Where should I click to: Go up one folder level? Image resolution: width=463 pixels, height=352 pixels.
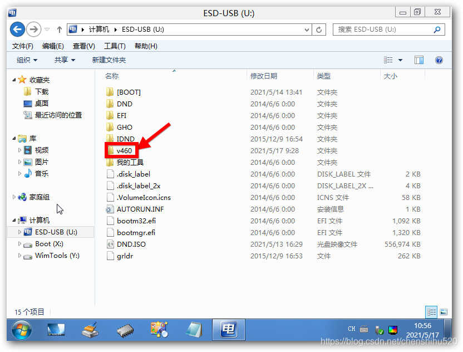pos(60,30)
